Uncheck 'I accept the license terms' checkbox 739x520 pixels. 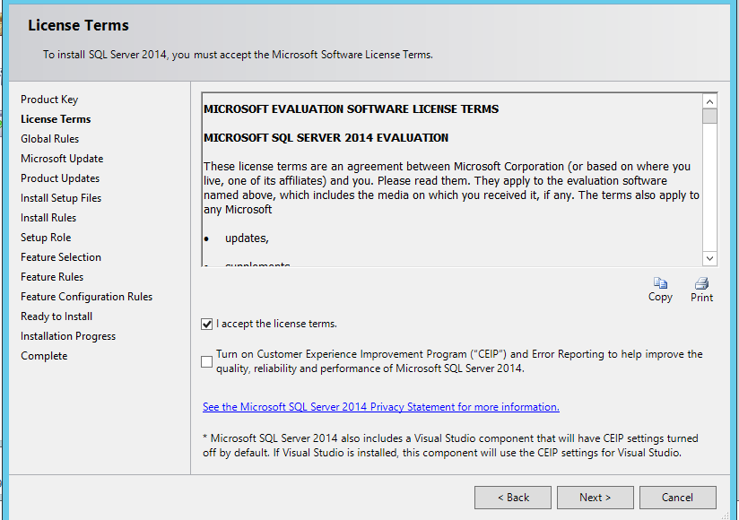pyautogui.click(x=206, y=324)
